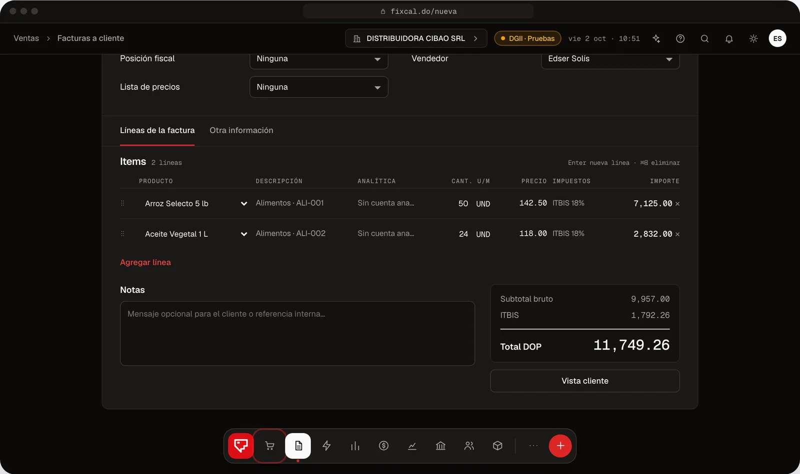Open the inventory box icon in dock
This screenshot has width=800, height=474.
click(x=497, y=446)
